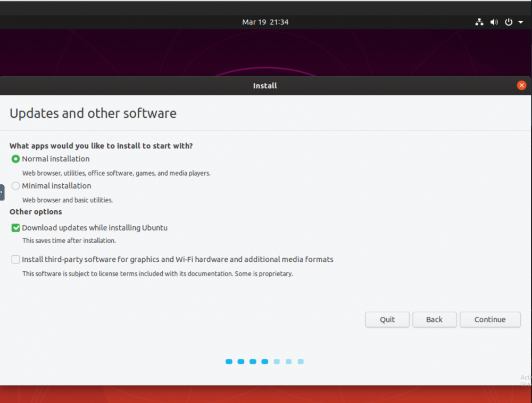Click the power icon in top bar
532x403 pixels.
[x=508, y=22]
